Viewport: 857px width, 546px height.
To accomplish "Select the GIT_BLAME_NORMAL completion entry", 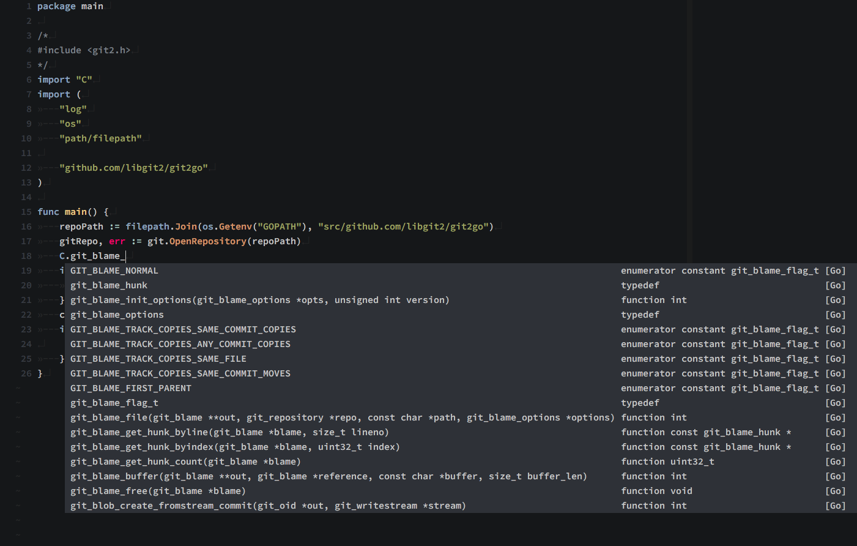I will (x=114, y=270).
